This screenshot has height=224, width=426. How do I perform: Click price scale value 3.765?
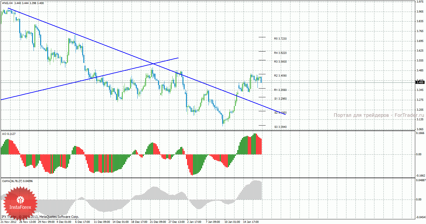click(420, 31)
